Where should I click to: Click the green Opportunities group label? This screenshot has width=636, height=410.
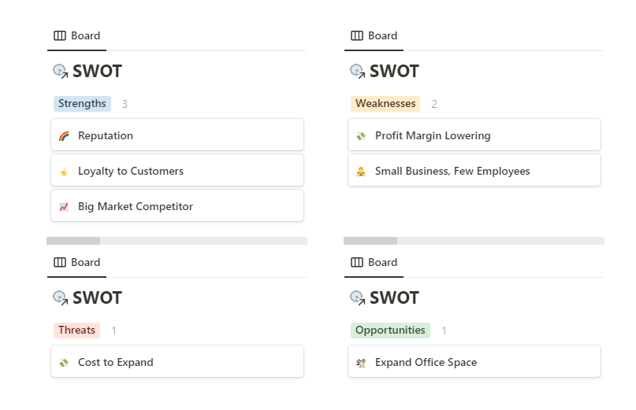pyautogui.click(x=390, y=331)
